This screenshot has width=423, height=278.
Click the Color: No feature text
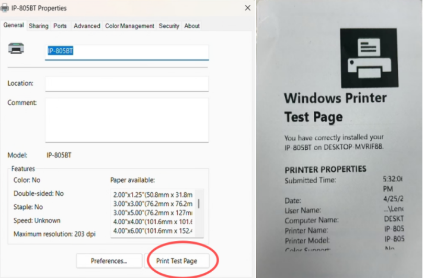[x=27, y=180]
